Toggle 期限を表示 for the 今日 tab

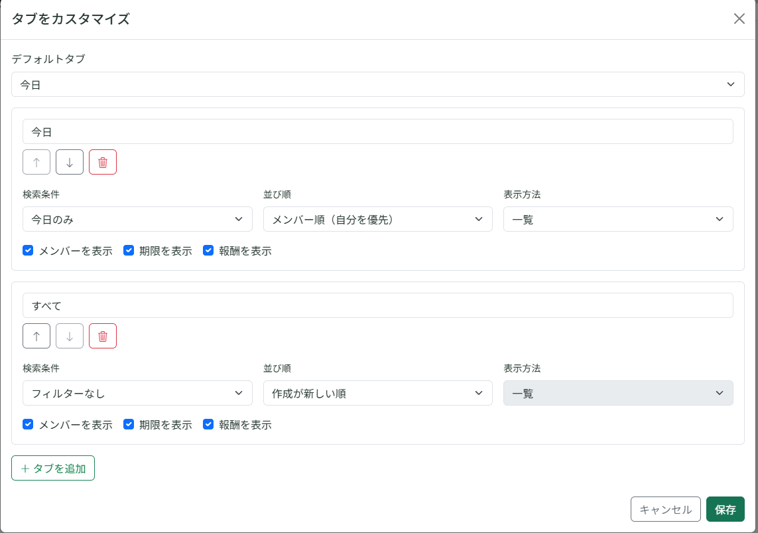point(129,250)
